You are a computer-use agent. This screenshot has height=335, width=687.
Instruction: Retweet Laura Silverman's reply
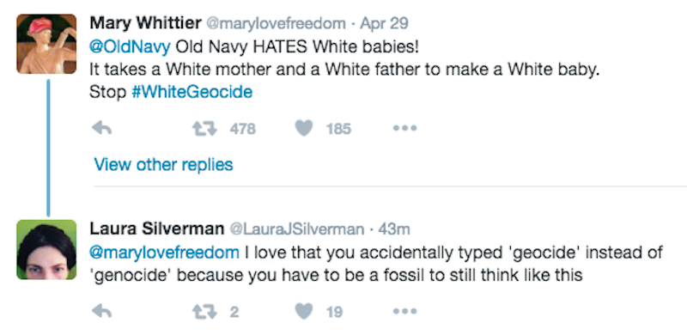(205, 312)
